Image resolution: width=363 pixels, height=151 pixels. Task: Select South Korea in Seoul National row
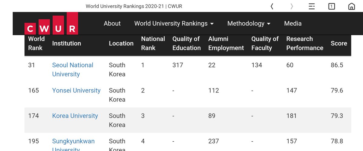(x=117, y=69)
